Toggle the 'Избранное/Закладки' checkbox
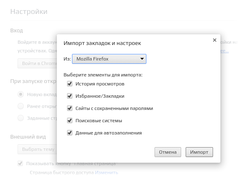238x177 pixels. click(x=70, y=96)
